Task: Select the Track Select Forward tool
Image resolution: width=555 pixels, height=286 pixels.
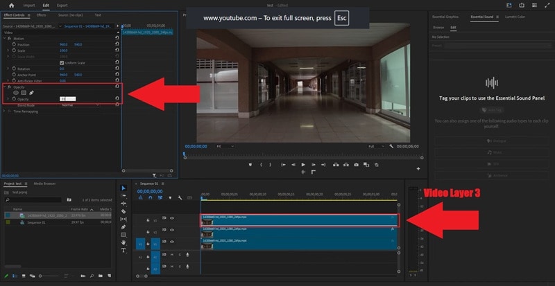Action: coord(123,196)
